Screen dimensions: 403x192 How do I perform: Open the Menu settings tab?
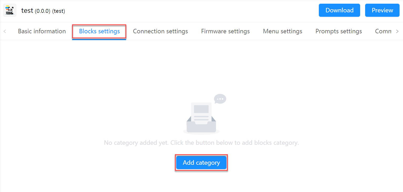(283, 31)
